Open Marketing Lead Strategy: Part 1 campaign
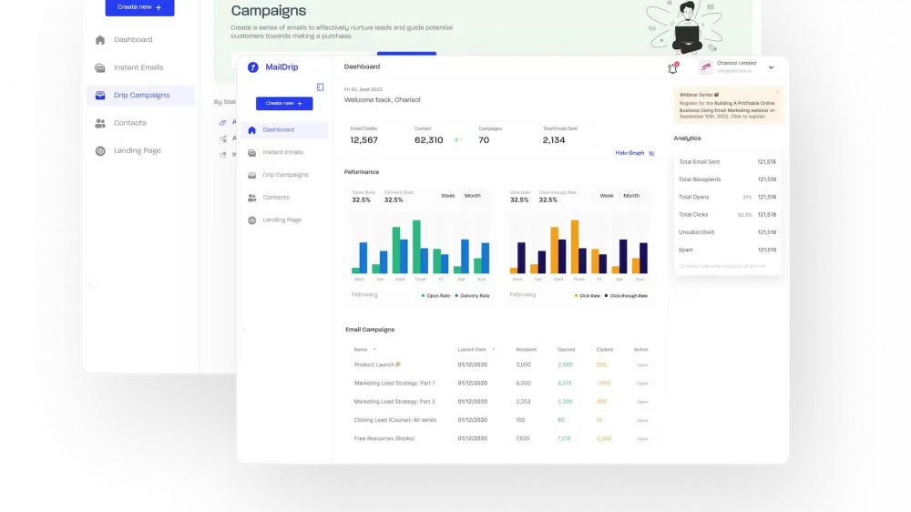 (x=642, y=384)
